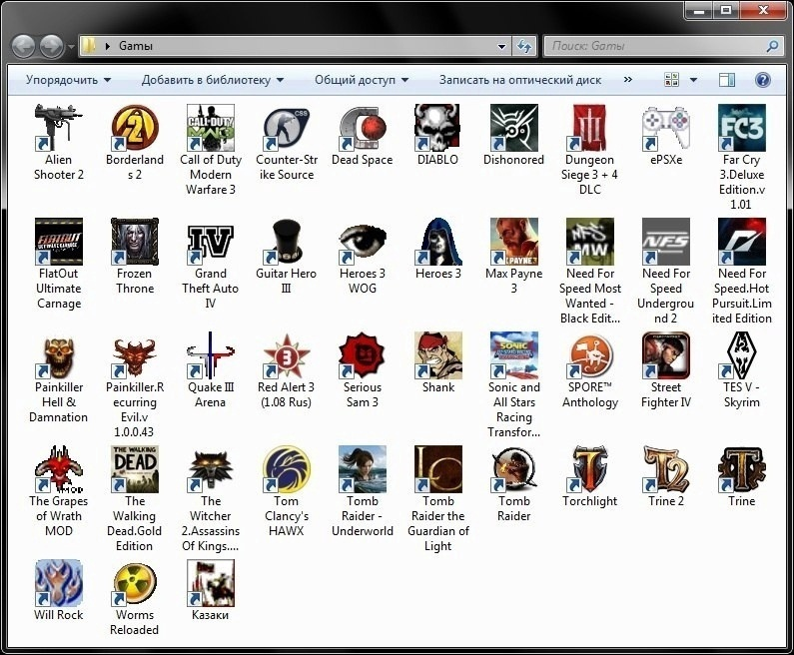
Task: Click the search magnifier icon
Action: (x=772, y=46)
